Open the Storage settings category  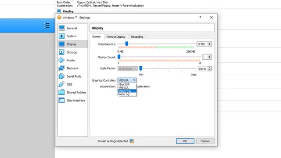pos(72,52)
